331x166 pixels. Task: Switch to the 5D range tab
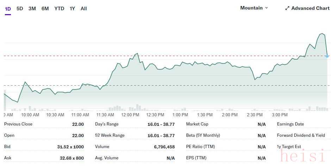pyautogui.click(x=20, y=8)
